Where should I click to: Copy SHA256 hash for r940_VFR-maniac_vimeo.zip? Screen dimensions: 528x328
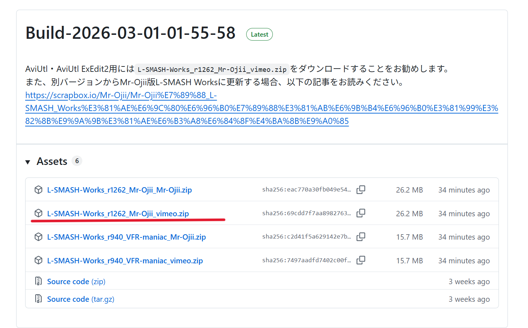tap(361, 260)
